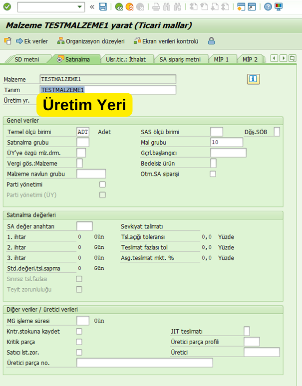Click the yellow Exit icon in toolbar
This screenshot has height=386, width=302.
coord(130,7)
